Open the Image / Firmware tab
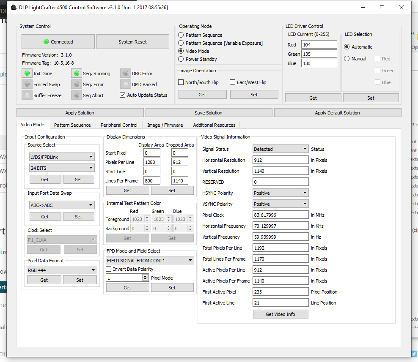 [x=165, y=125]
